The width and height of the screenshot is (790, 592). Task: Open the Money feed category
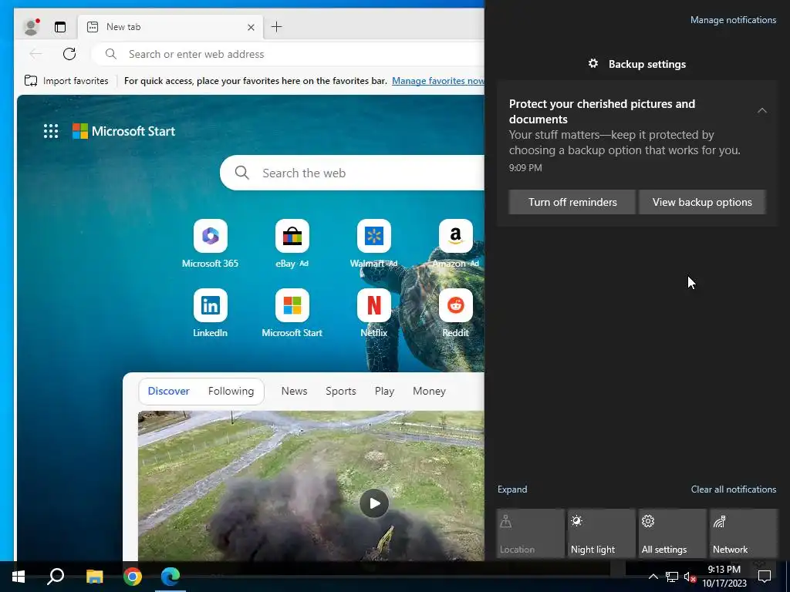pyautogui.click(x=429, y=391)
